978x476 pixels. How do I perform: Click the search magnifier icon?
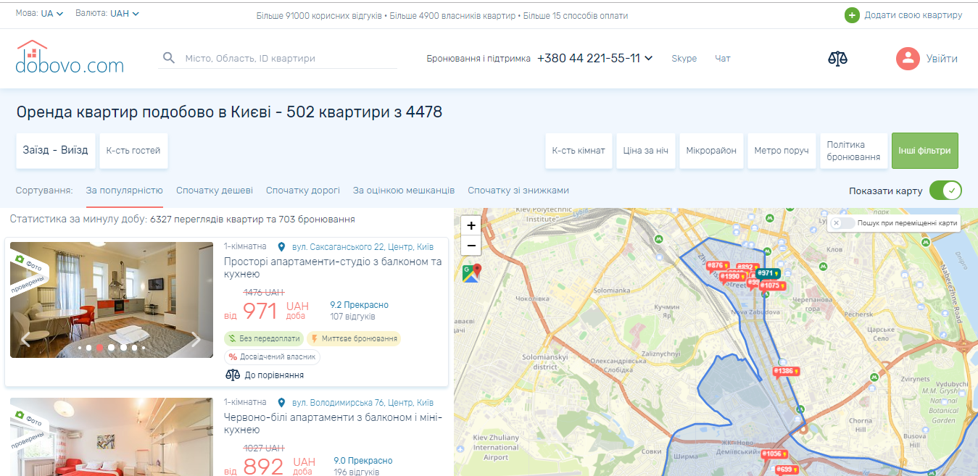coord(169,58)
